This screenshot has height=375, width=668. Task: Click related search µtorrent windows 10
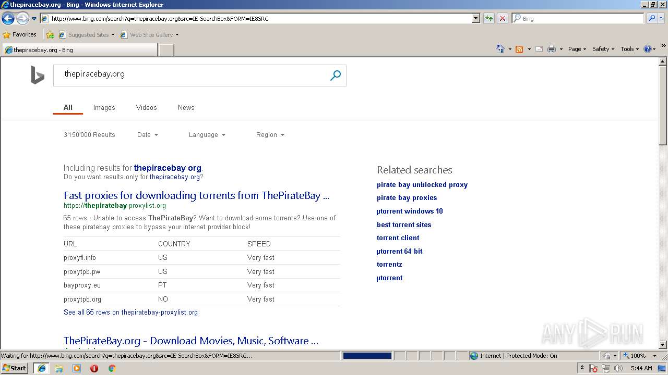pos(410,211)
